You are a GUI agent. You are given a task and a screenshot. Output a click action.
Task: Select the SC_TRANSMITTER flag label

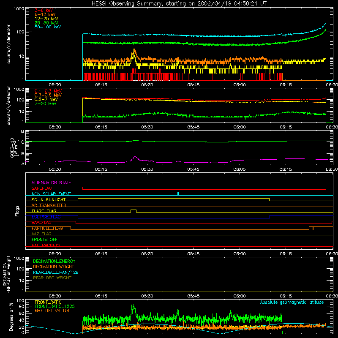coord(49,205)
